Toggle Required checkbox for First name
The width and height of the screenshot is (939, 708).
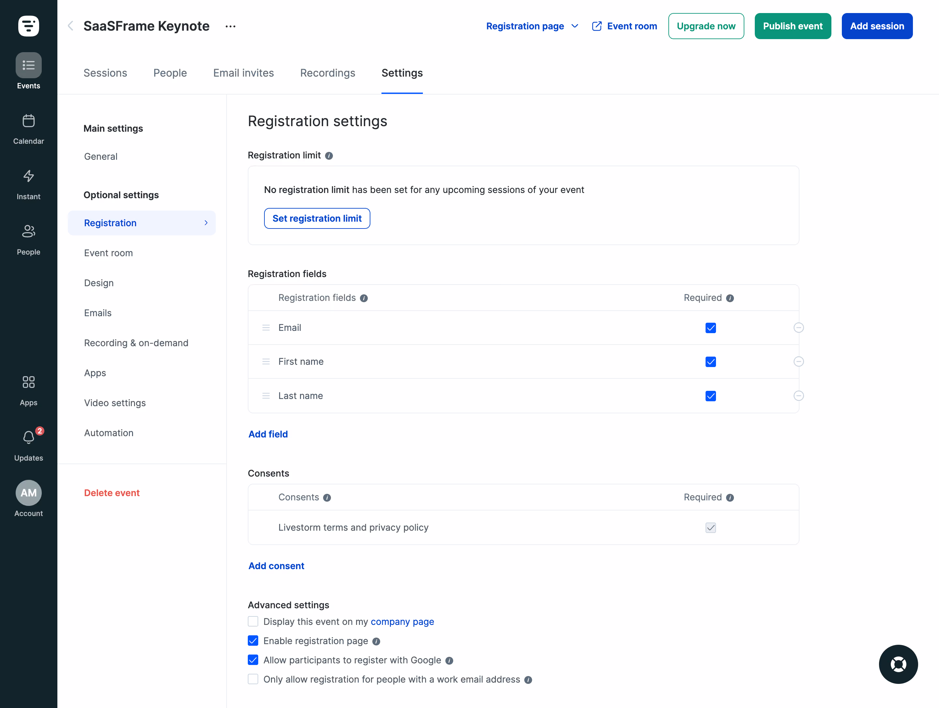[711, 362]
